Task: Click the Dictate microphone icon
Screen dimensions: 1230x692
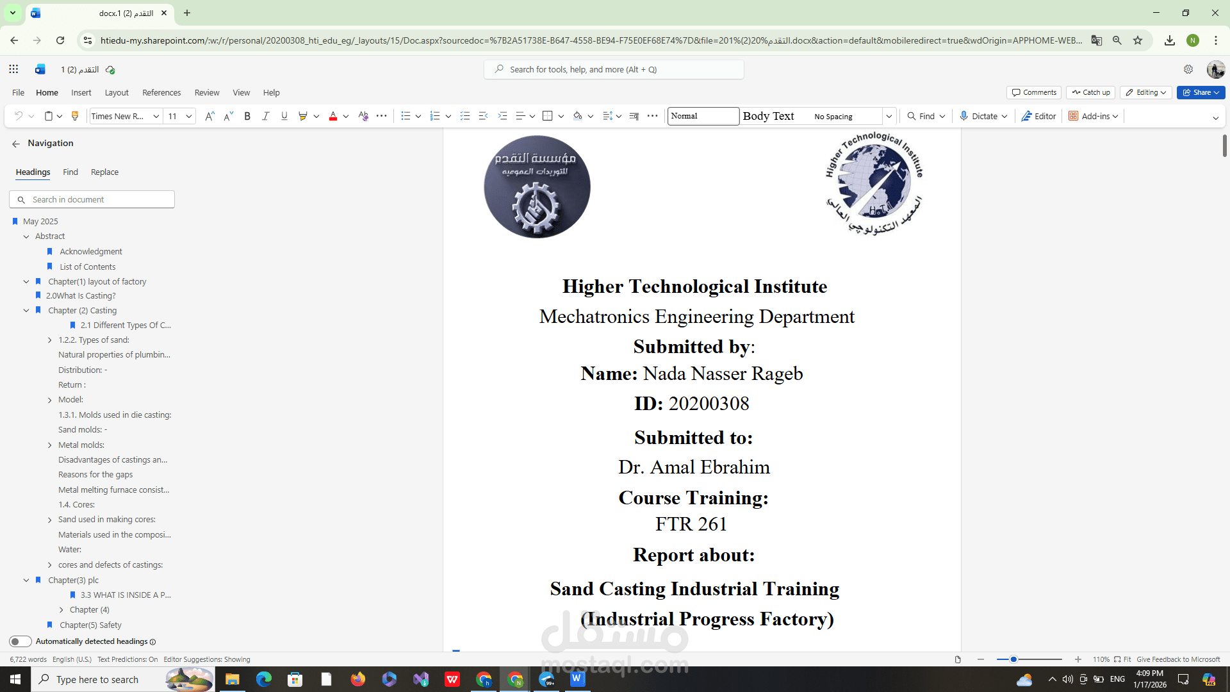Action: tap(963, 116)
